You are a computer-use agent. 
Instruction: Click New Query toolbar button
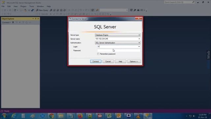point(42,10)
